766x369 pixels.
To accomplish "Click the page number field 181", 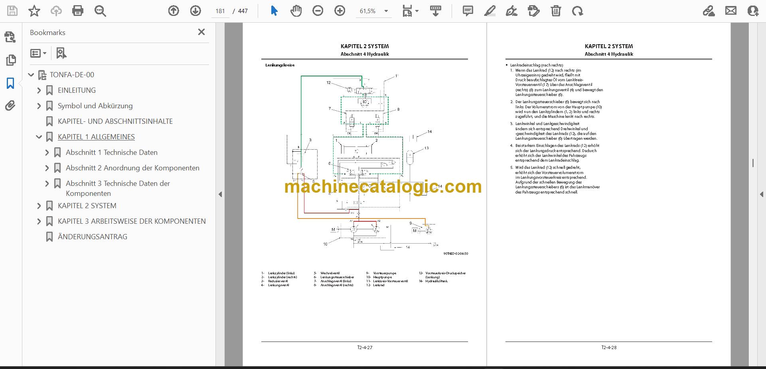I will click(220, 11).
